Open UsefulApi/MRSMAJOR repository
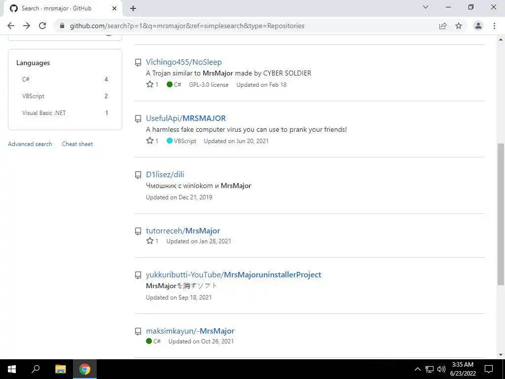Image resolution: width=505 pixels, height=379 pixels. click(186, 118)
